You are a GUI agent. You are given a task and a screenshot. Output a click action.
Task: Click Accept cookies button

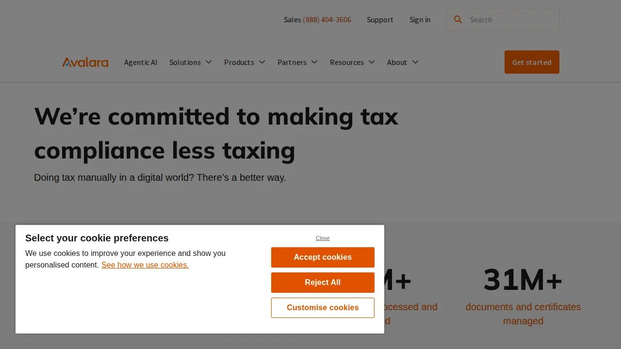click(x=323, y=257)
